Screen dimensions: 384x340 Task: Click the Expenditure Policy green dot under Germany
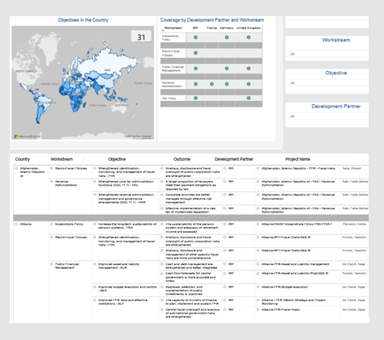(x=227, y=37)
